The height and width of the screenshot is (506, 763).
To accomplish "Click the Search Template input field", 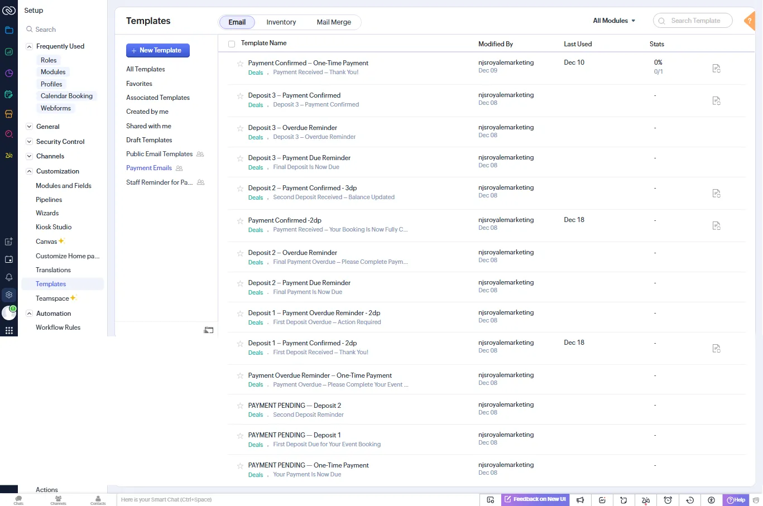I will click(693, 21).
